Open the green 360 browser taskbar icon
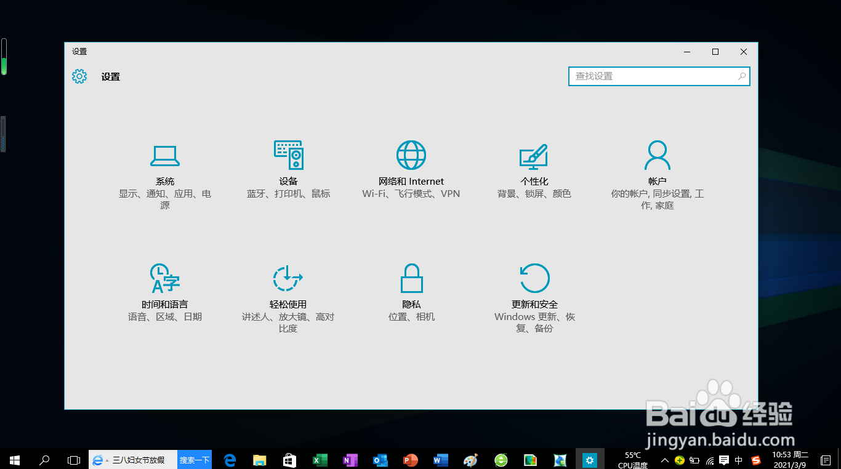The width and height of the screenshot is (841, 469). [501, 460]
